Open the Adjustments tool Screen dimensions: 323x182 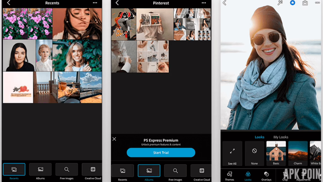303,176
